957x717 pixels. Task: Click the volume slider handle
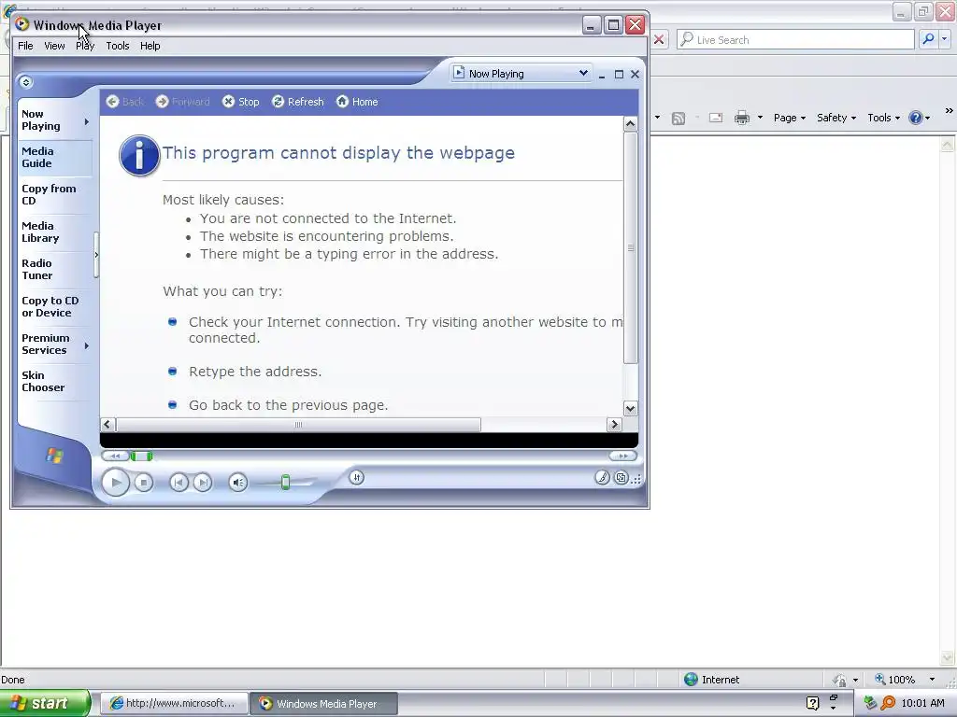tap(285, 483)
